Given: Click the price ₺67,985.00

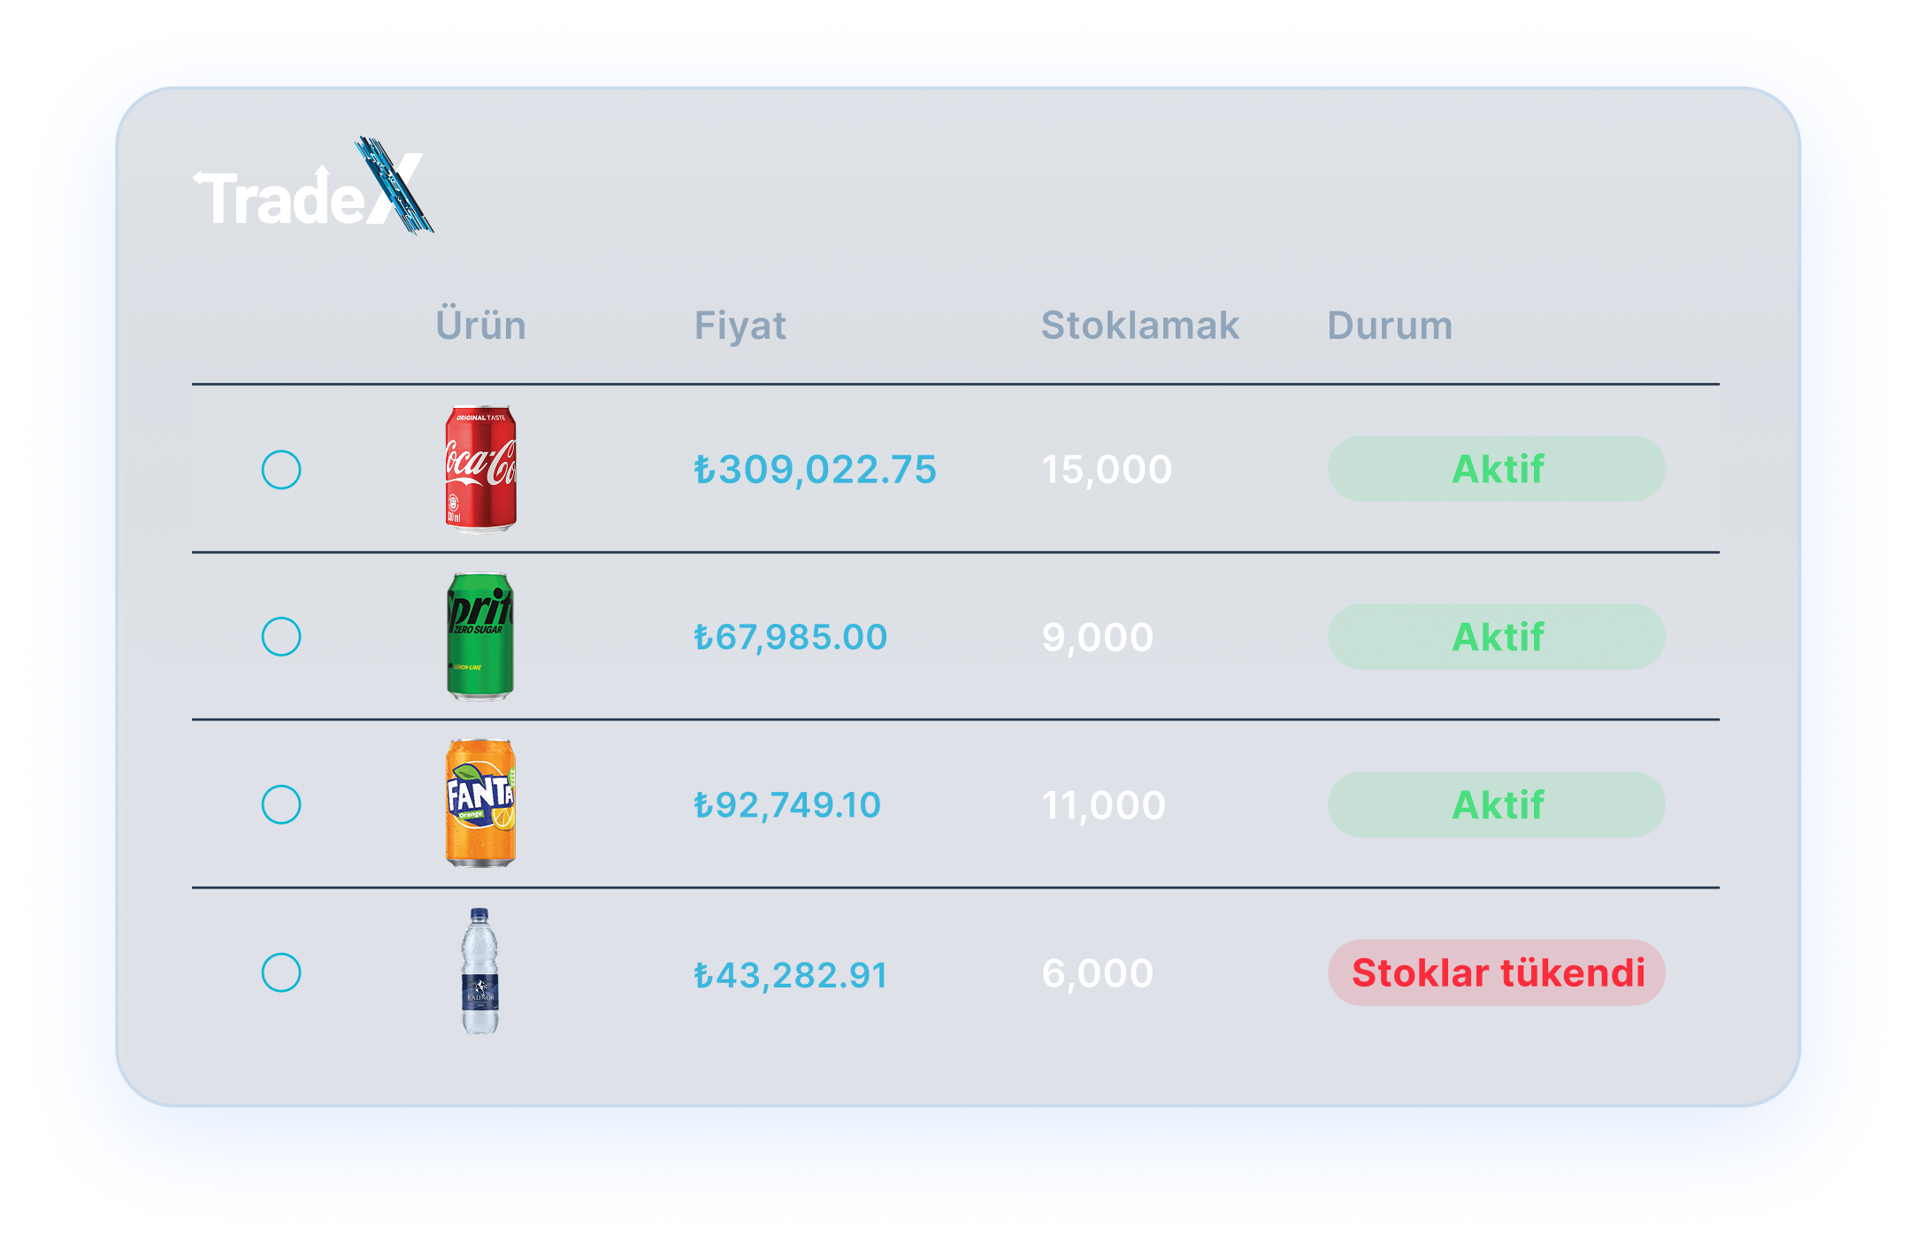Looking at the screenshot, I should pos(790,637).
